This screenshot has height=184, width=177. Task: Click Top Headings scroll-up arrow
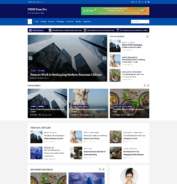coord(147,36)
